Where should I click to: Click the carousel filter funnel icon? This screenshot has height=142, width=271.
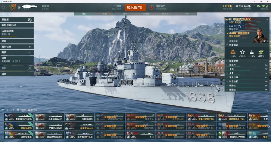(3, 110)
